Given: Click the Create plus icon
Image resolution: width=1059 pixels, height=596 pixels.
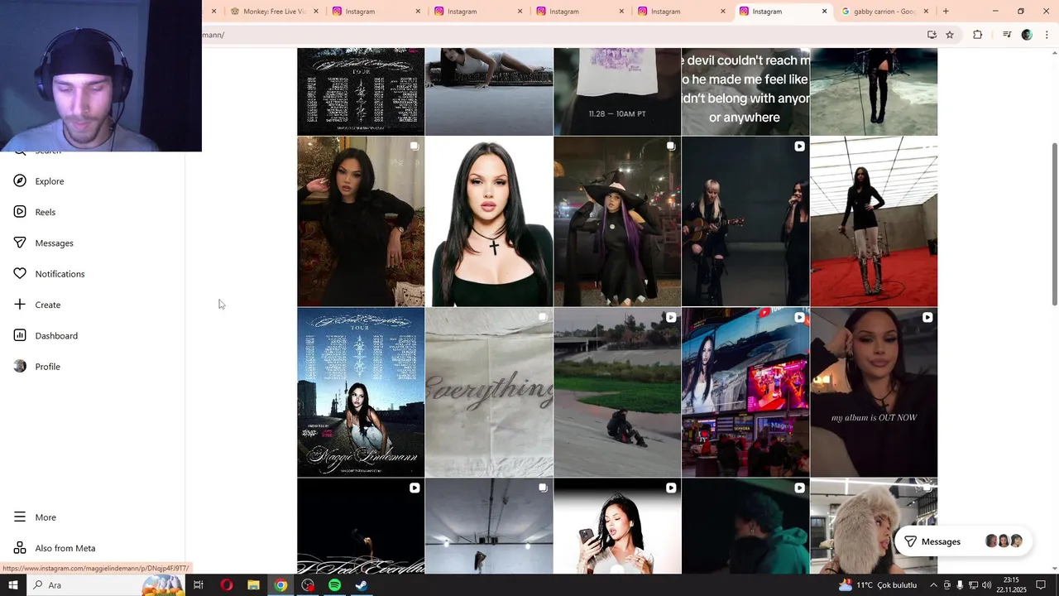Looking at the screenshot, I should 20,305.
